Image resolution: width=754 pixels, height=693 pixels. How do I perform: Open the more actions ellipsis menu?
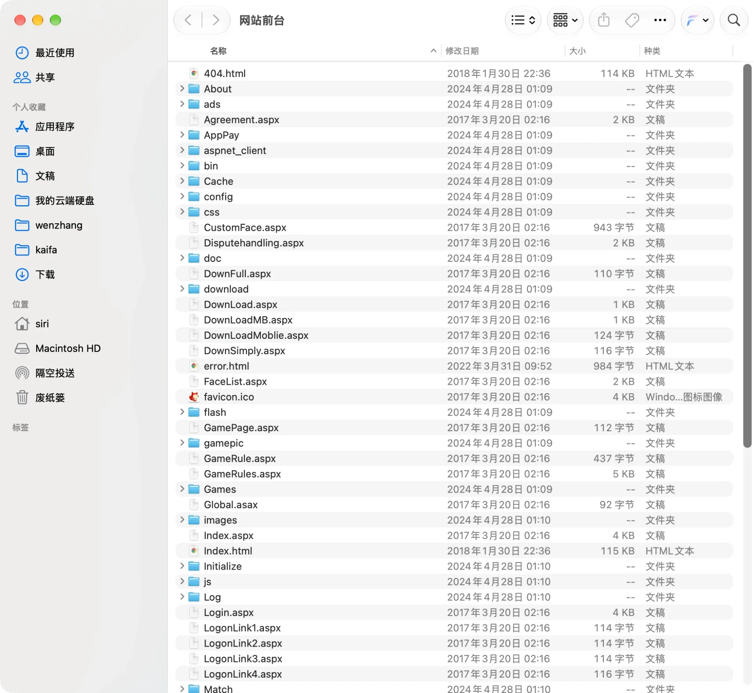coord(660,20)
